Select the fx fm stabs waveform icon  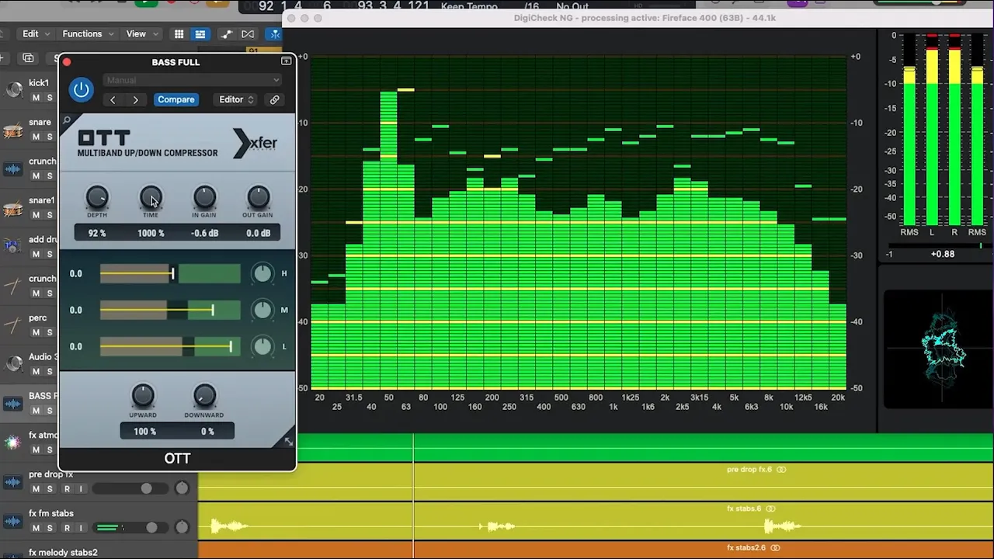12,520
